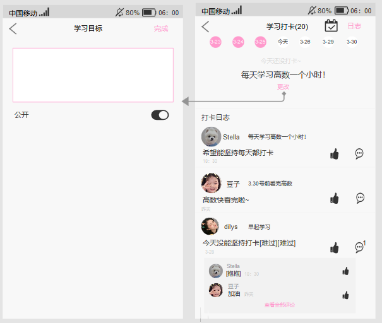Open dilys's avatar

point(210,226)
